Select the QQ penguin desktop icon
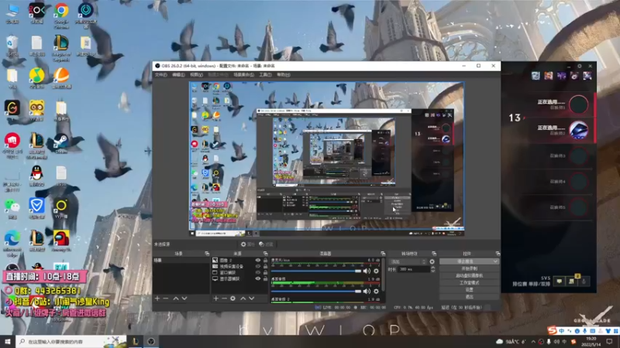This screenshot has height=348, width=620. pyautogui.click(x=36, y=176)
